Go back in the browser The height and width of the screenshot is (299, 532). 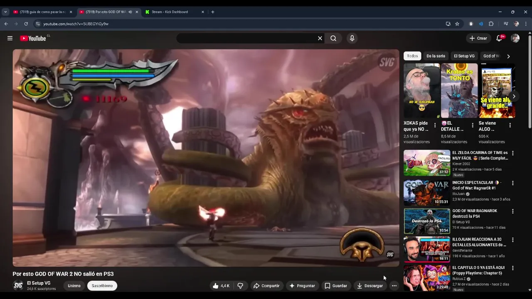click(x=6, y=24)
